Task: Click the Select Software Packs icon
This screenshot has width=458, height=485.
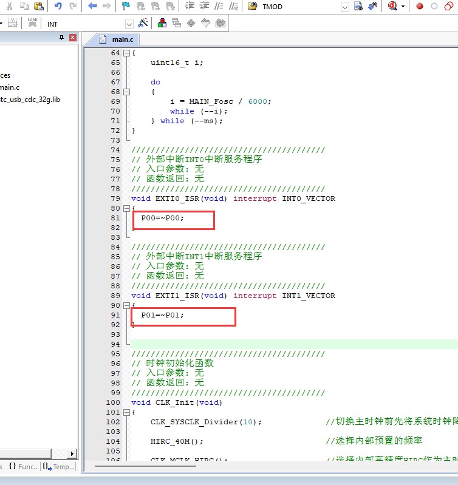Action: tap(205, 23)
